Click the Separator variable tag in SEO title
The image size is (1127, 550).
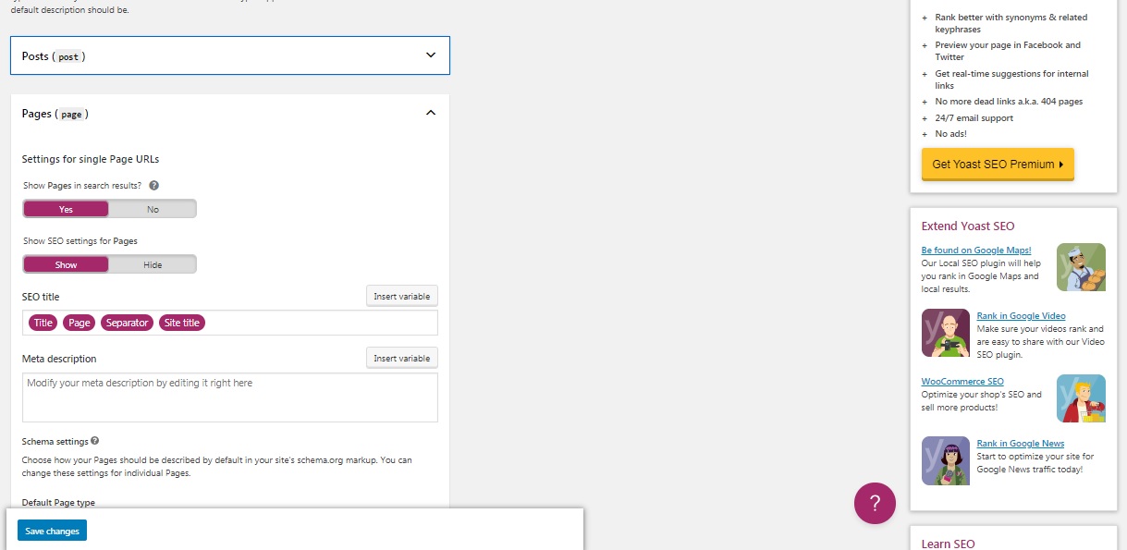click(x=128, y=323)
